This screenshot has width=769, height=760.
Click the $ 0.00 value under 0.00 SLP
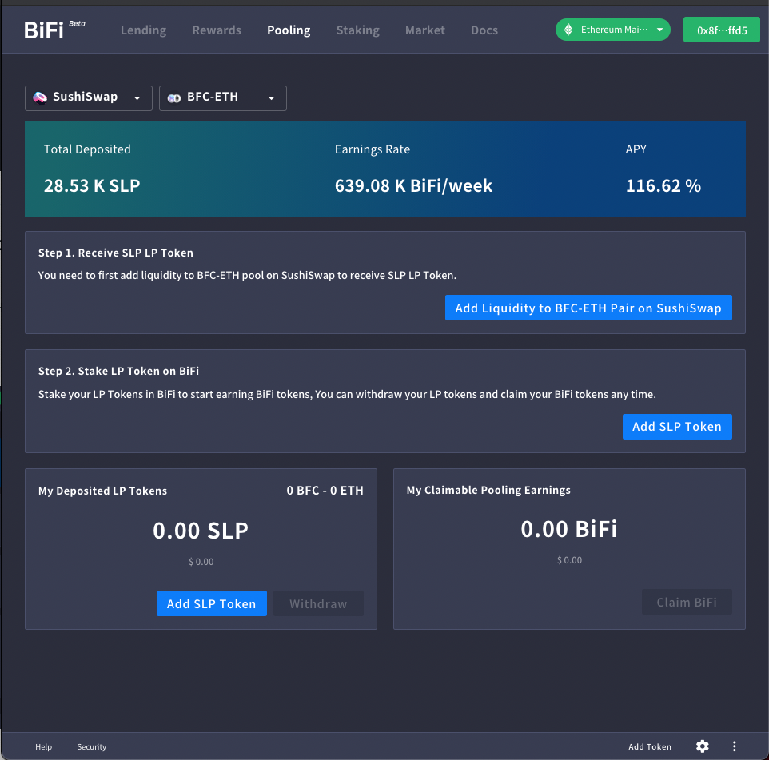[201, 562]
